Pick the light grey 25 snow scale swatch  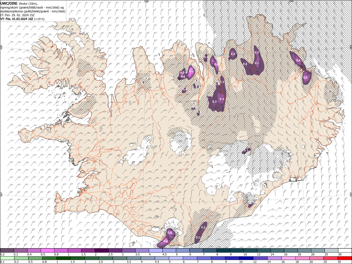click(x=331, y=251)
